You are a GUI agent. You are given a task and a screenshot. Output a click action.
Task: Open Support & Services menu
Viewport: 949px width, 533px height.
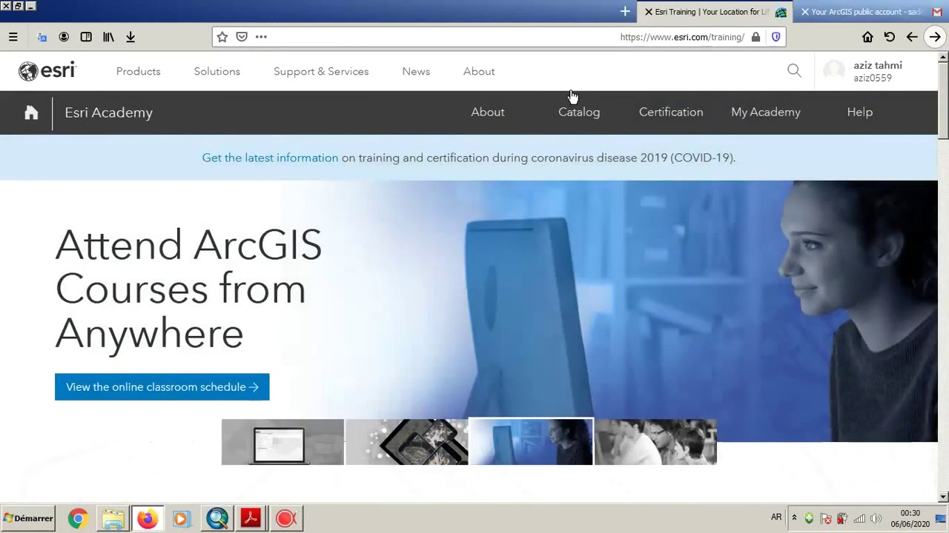[321, 72]
